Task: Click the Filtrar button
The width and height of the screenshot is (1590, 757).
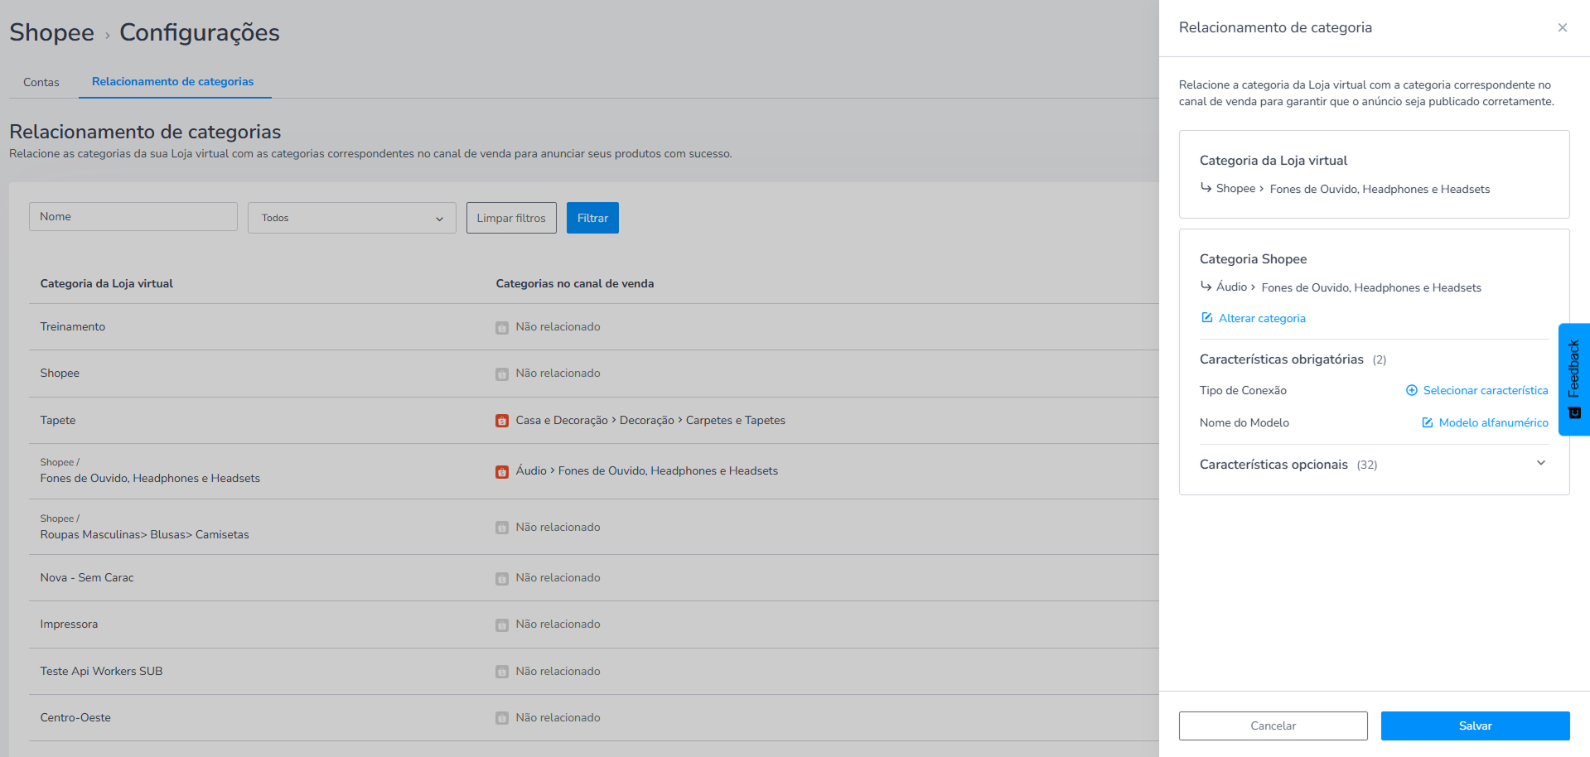Action: (x=592, y=218)
